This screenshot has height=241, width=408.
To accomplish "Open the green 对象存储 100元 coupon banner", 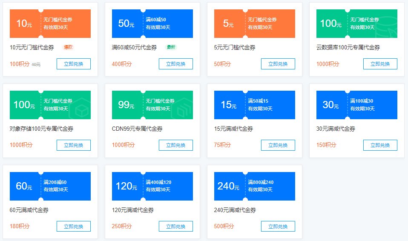I will coord(50,105).
